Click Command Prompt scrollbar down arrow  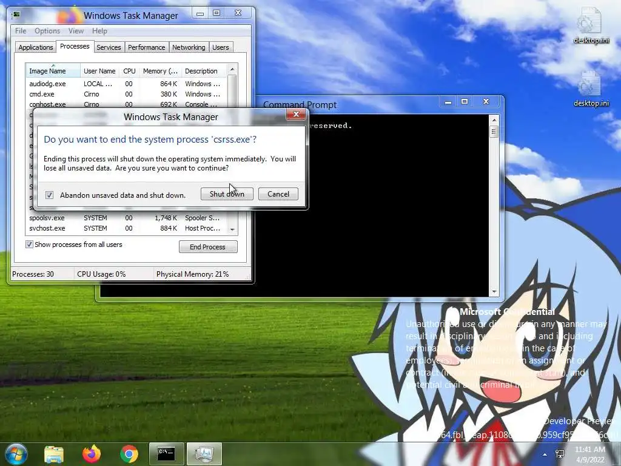(494, 292)
